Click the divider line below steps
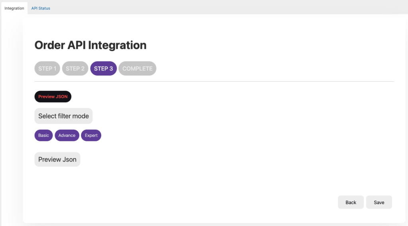 pyautogui.click(x=214, y=81)
